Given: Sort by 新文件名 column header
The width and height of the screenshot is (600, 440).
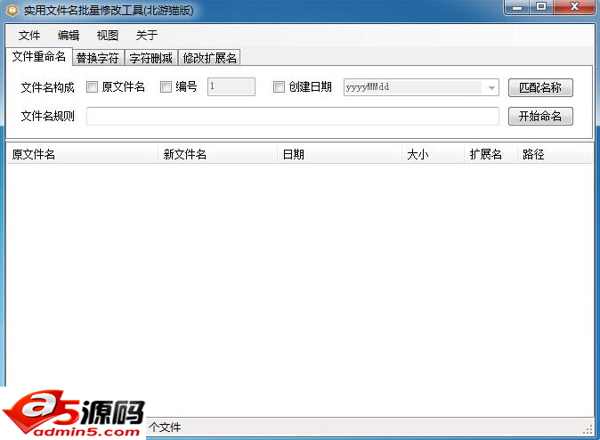Looking at the screenshot, I should pyautogui.click(x=217, y=154).
